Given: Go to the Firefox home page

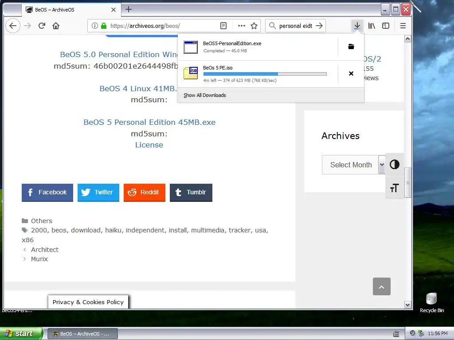Looking at the screenshot, I should click(x=56, y=26).
